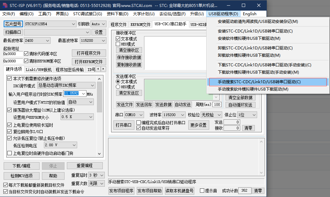Click the 周期(ms) 100 input field
The height and width of the screenshot is (197, 330).
[217, 104]
